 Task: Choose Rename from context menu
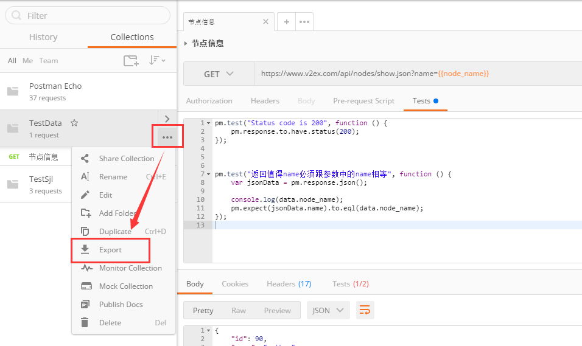point(123,176)
